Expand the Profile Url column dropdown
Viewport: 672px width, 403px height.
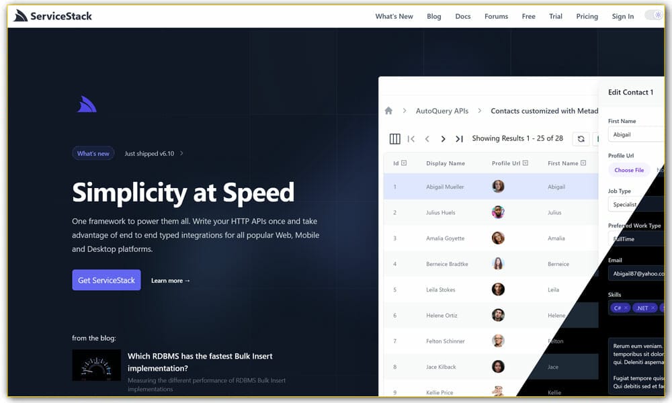click(526, 163)
